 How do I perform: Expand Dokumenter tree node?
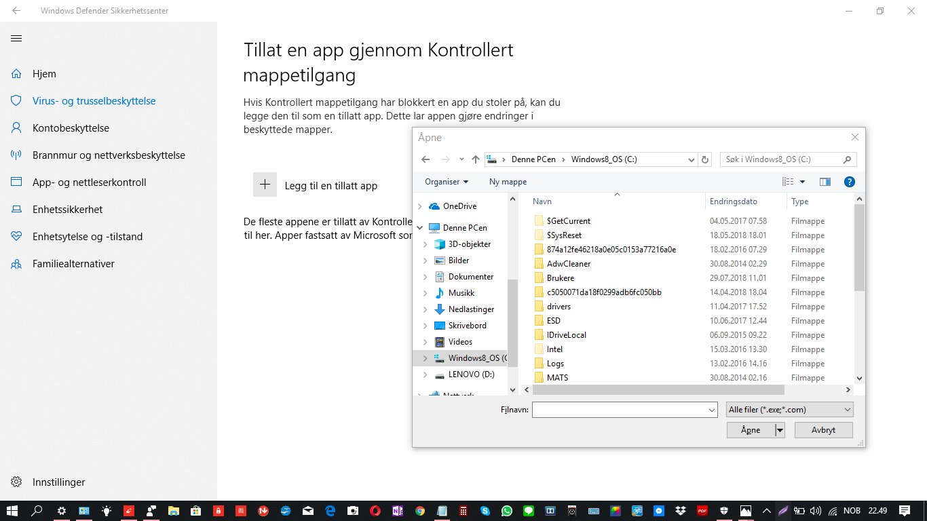[425, 277]
